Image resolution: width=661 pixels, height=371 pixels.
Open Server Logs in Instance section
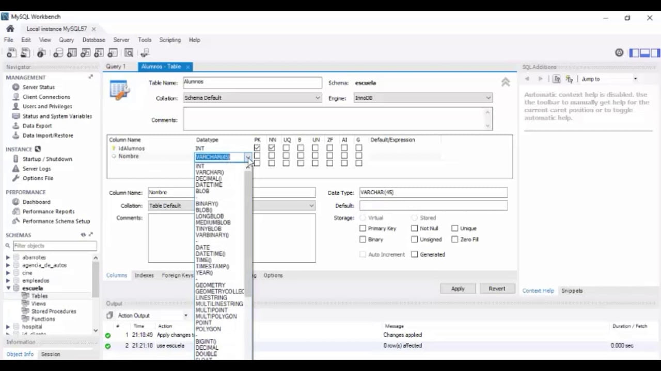tap(36, 168)
